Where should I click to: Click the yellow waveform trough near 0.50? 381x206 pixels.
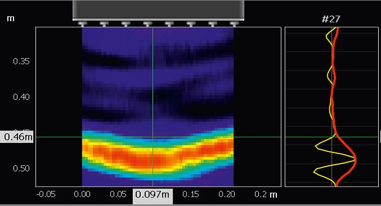pyautogui.click(x=315, y=171)
